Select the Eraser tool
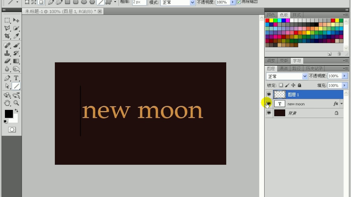The width and height of the screenshot is (351, 197). tap(7, 61)
